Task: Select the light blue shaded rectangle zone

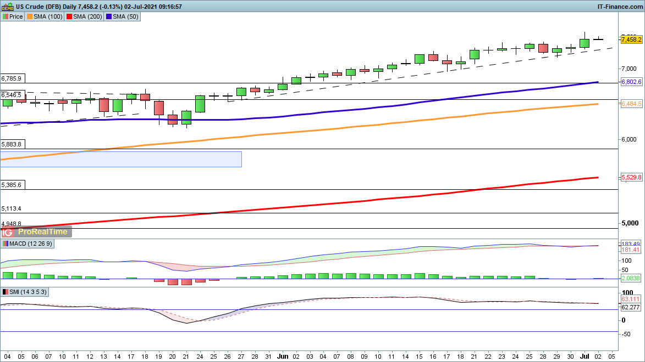Action: 121,159
